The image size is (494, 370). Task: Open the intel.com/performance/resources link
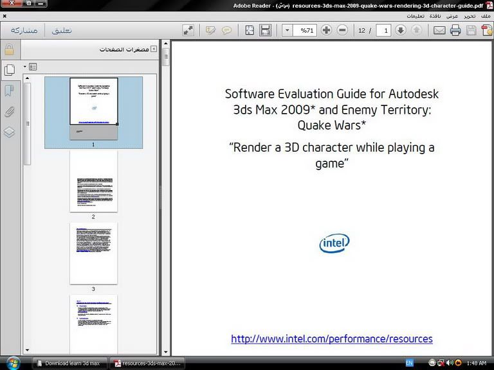(332, 339)
